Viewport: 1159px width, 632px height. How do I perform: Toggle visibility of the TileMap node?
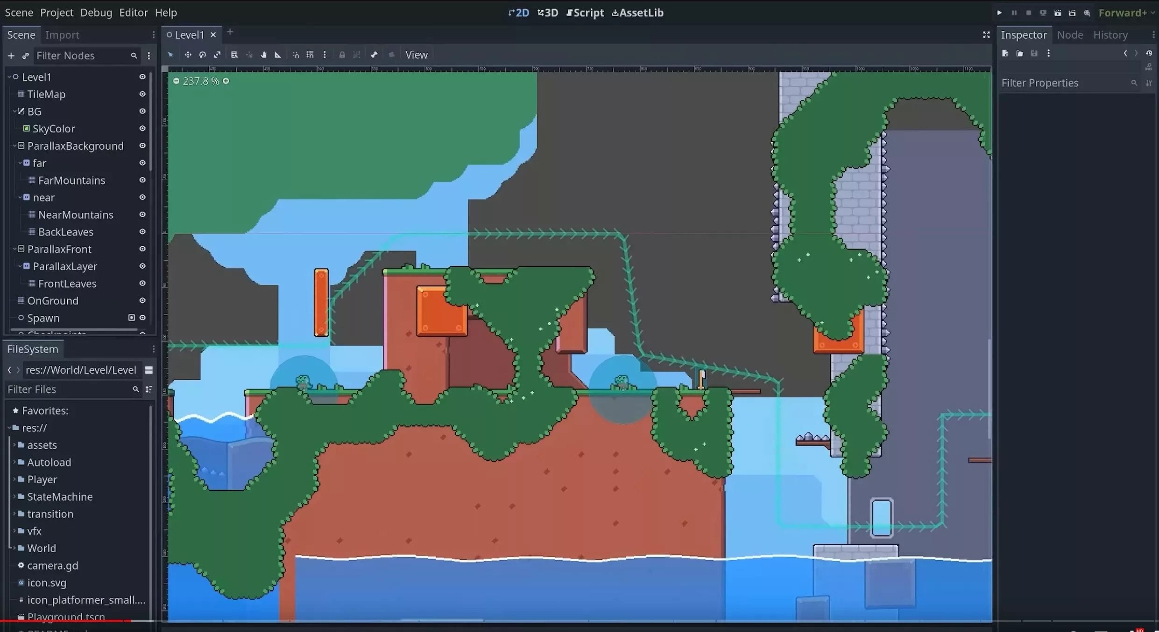pos(142,94)
